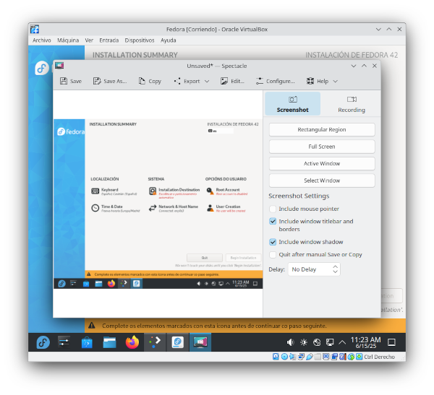Open System Settings from the taskbar
The width and height of the screenshot is (434, 395).
64,342
